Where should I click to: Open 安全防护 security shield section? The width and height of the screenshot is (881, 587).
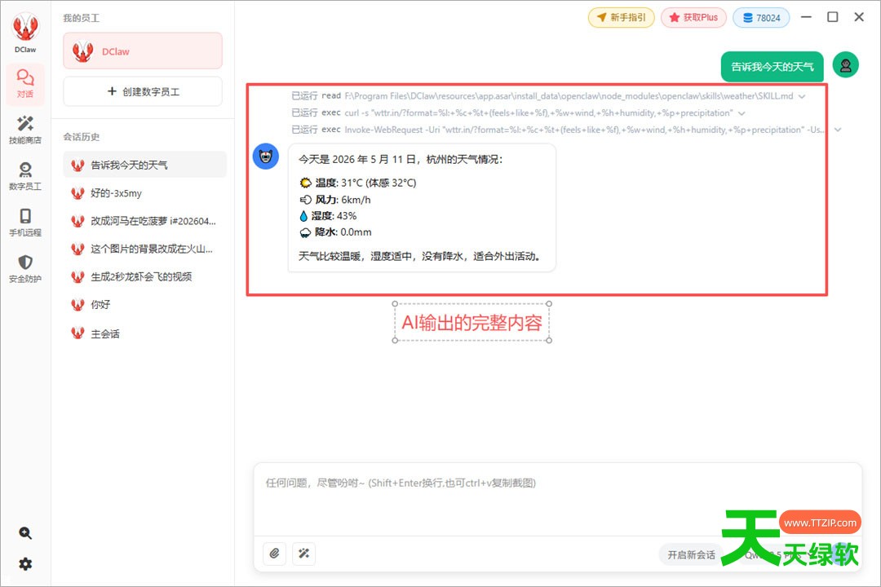coord(25,268)
